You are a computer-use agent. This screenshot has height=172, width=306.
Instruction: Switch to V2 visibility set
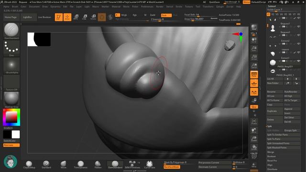click(x=273, y=14)
